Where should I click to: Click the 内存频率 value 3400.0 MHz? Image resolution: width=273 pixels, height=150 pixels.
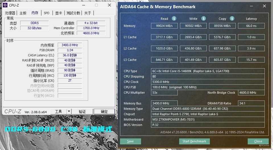[70, 45]
